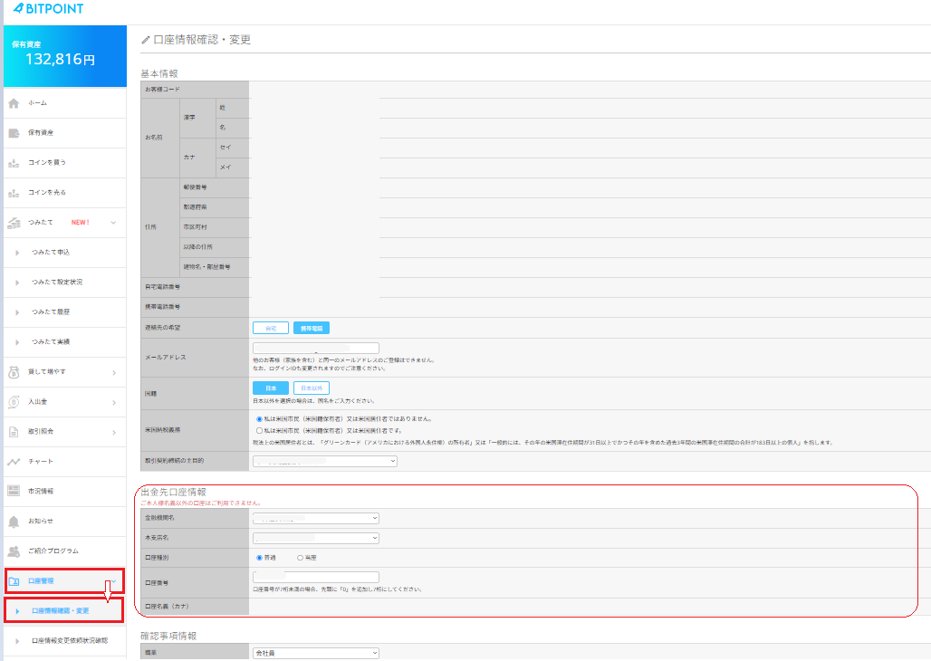Viewport: 931px width, 661px height.
Task: Click the buy icon beside コインを買う
Action: pos(14,163)
